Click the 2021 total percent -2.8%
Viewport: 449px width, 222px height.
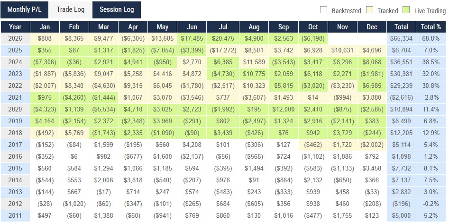tap(431, 98)
